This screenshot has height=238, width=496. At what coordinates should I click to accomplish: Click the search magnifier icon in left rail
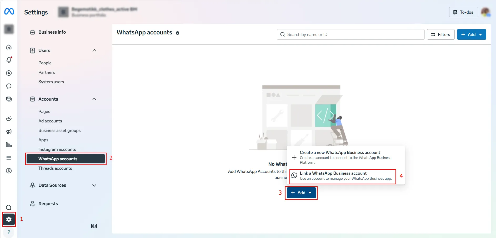pyautogui.click(x=9, y=208)
